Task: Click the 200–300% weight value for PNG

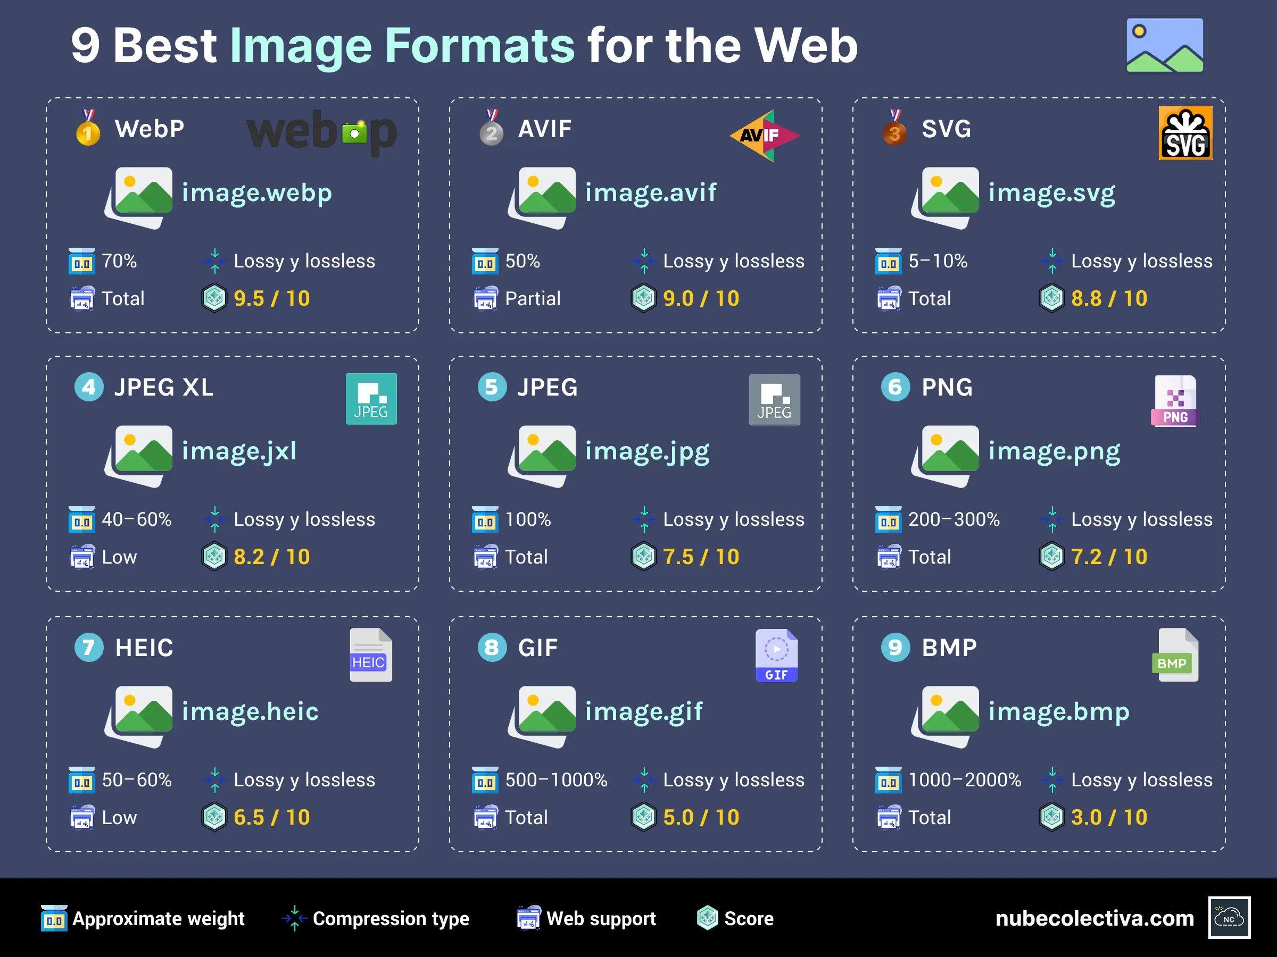Action: pos(954,519)
